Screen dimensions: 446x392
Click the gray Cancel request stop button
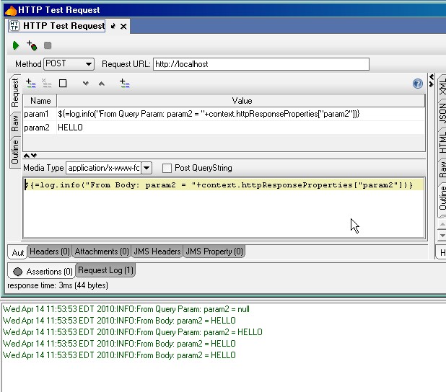48,45
